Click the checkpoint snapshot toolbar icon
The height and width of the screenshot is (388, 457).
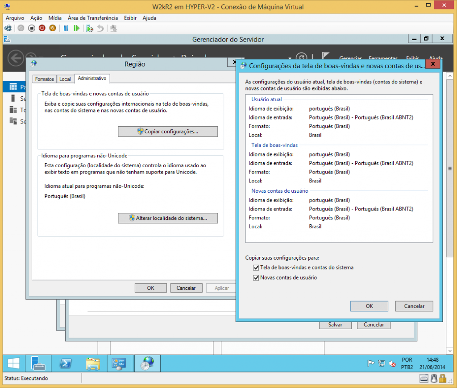point(90,28)
